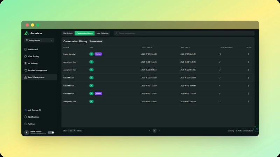Click the Product Management cart icon
The width and height of the screenshot is (280, 157).
pos(26,70)
